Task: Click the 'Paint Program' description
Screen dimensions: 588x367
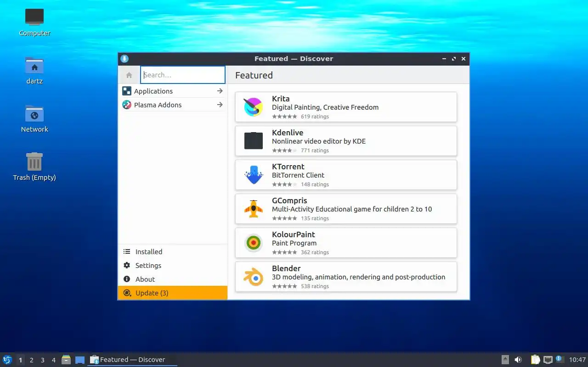Action: click(294, 243)
